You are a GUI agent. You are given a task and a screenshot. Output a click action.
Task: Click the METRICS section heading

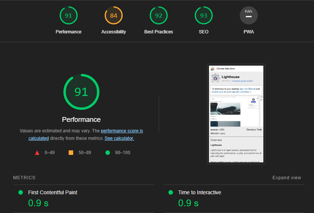24,178
